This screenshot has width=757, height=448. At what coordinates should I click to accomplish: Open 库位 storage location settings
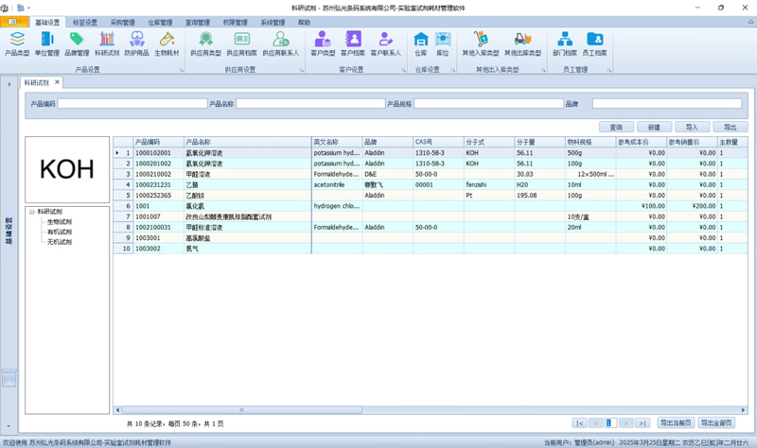coord(443,43)
